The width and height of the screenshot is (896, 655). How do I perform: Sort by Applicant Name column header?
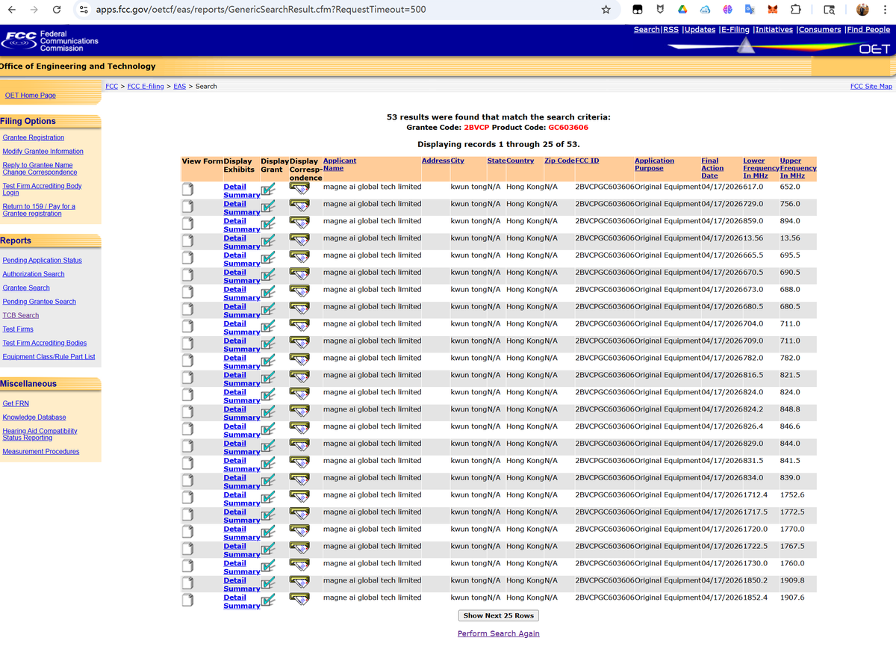(x=339, y=164)
